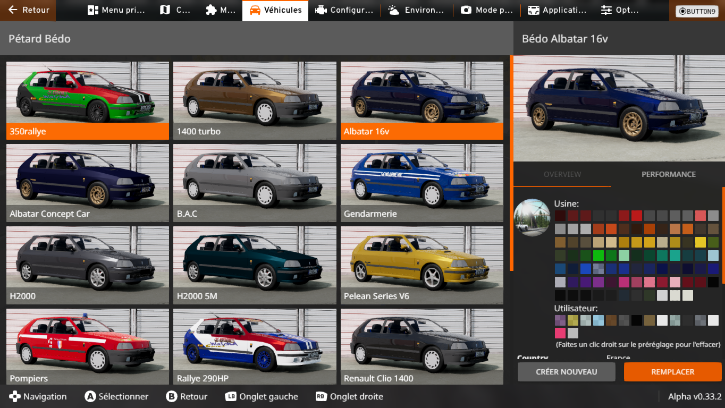Go back with the Retour arrow button

(x=28, y=10)
